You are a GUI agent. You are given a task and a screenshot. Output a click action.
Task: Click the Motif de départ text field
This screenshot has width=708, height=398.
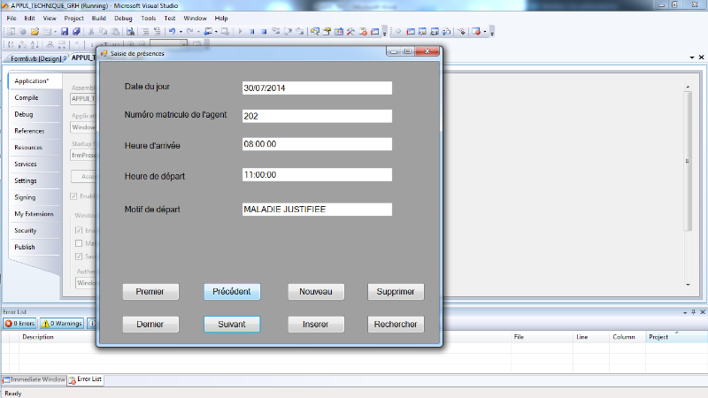(x=317, y=210)
